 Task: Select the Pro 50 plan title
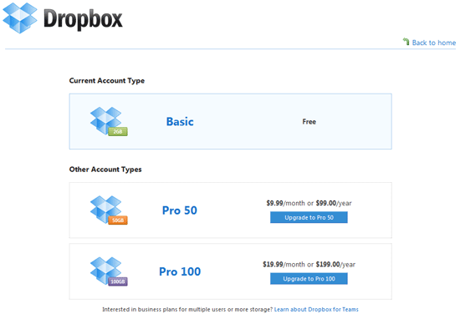pyautogui.click(x=180, y=210)
